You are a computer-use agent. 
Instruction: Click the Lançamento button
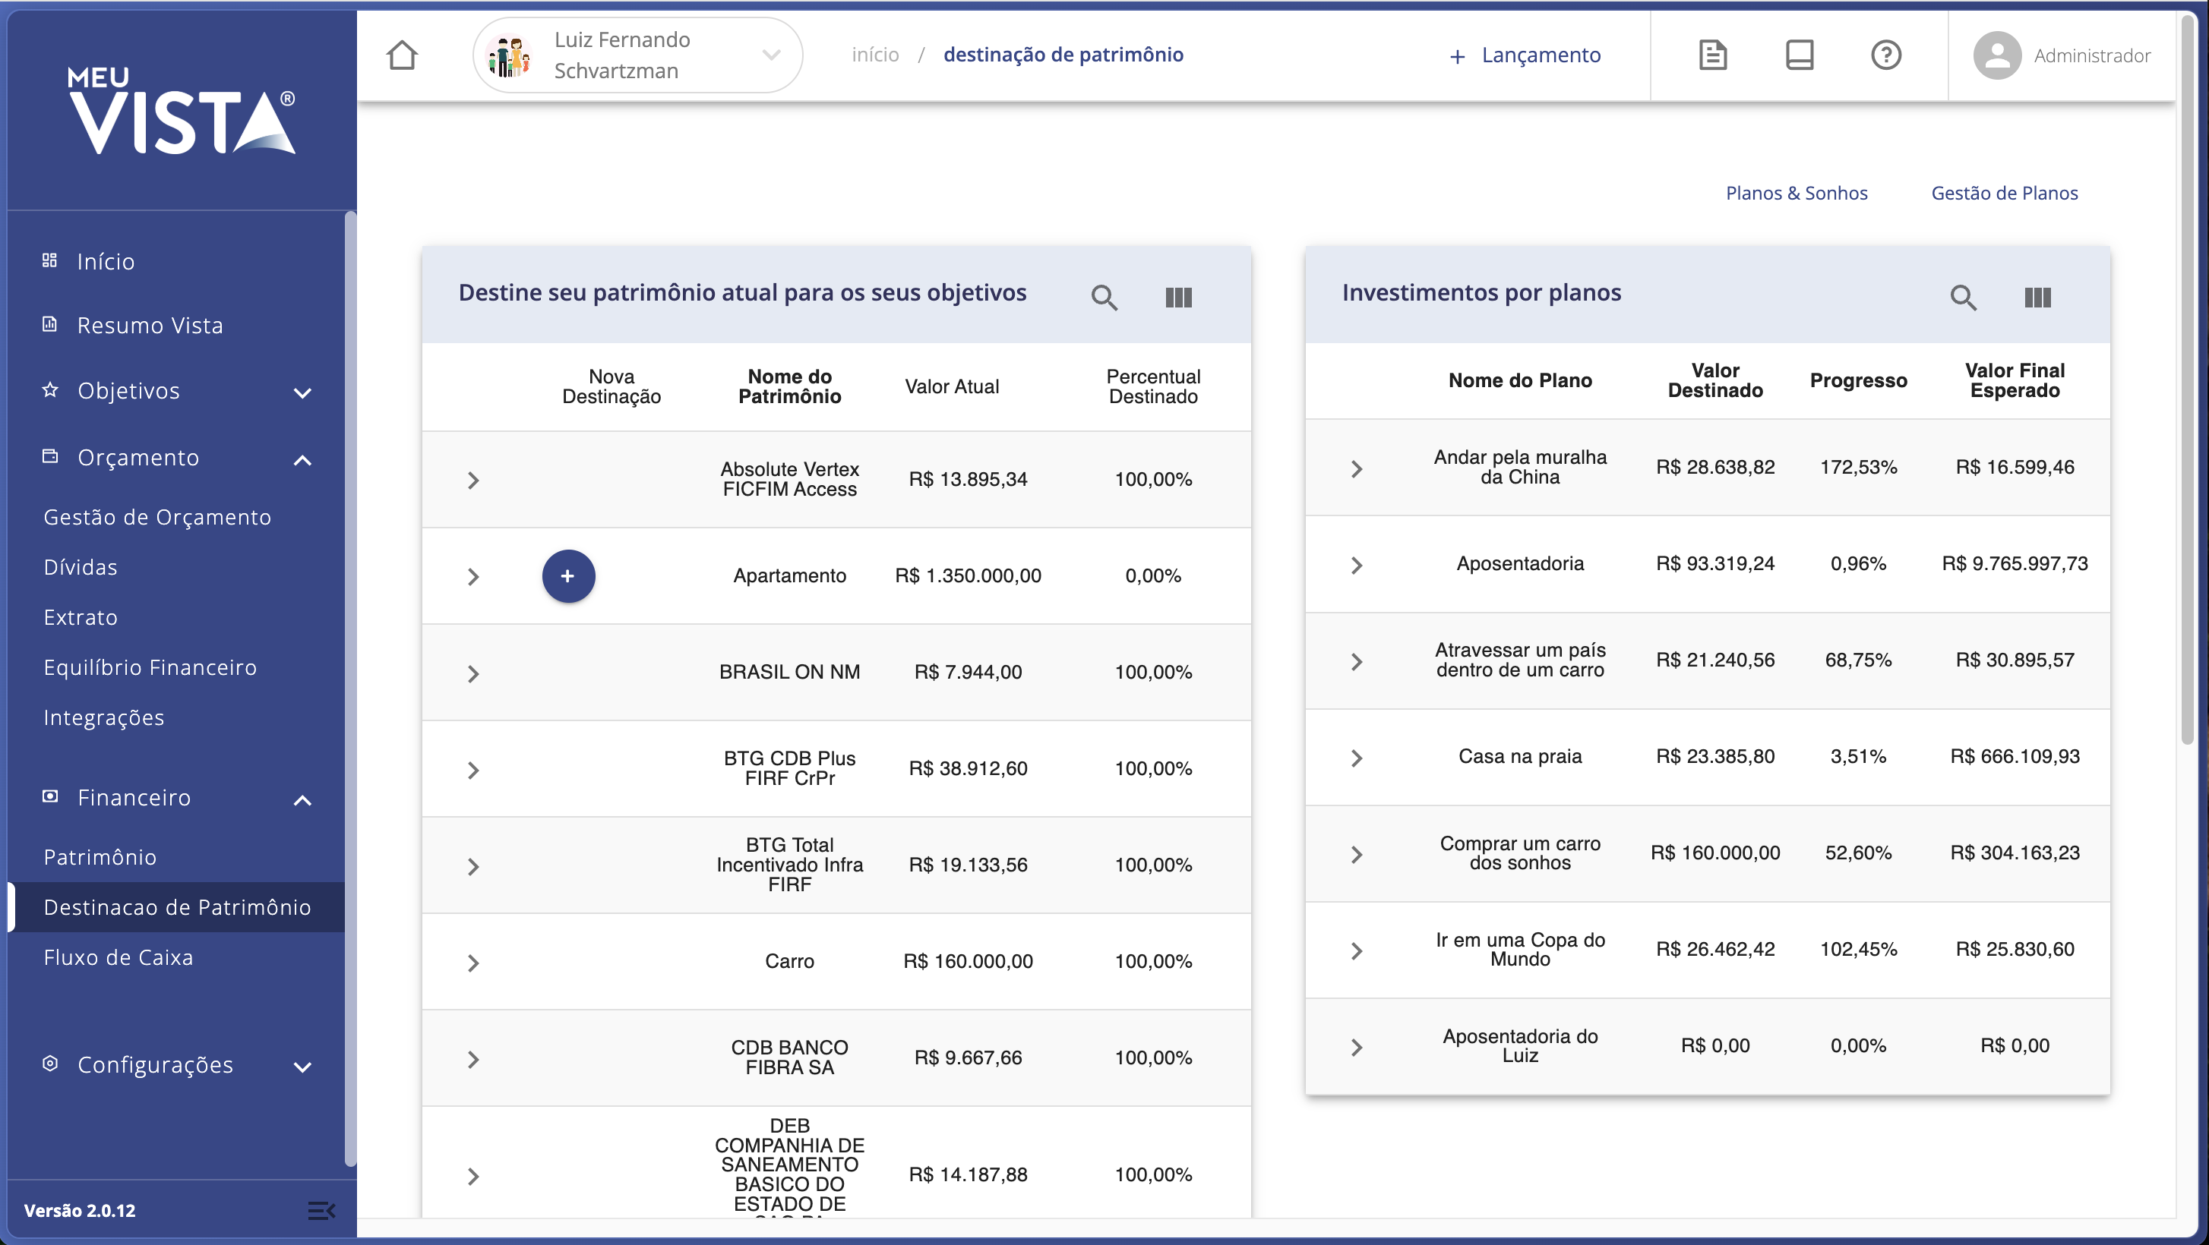(1525, 55)
